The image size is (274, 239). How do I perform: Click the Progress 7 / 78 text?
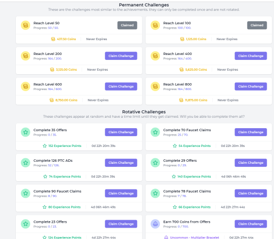(x=175, y=196)
